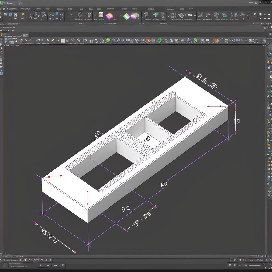Toggle the red dot indicator in the right sidebar
272x272 pixels.
(x=268, y=91)
